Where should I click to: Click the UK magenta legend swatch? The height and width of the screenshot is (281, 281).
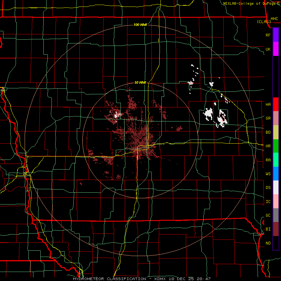click(x=276, y=49)
